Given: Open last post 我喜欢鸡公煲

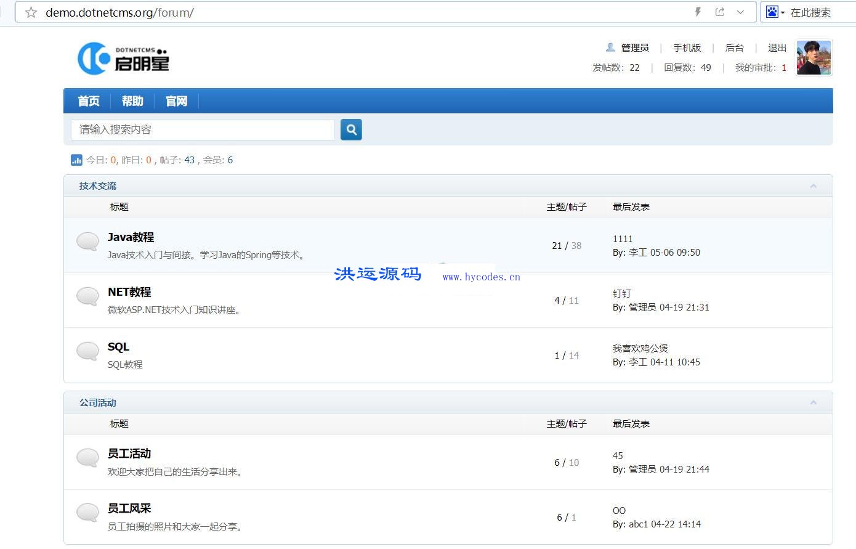Looking at the screenshot, I should tap(640, 349).
